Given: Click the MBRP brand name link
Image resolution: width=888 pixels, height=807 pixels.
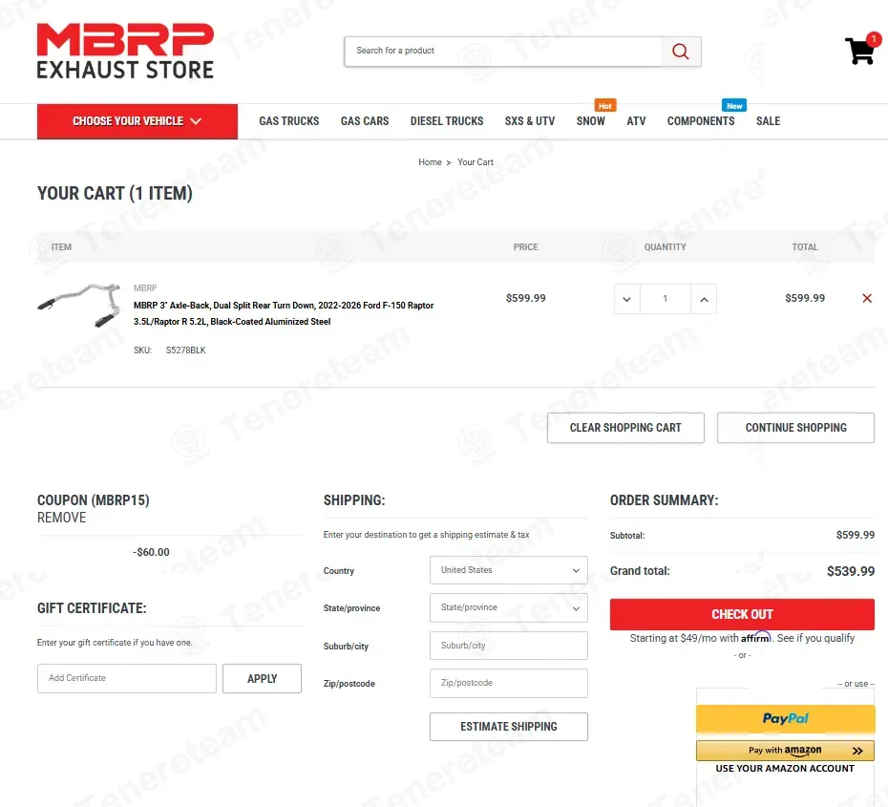Looking at the screenshot, I should point(145,287).
